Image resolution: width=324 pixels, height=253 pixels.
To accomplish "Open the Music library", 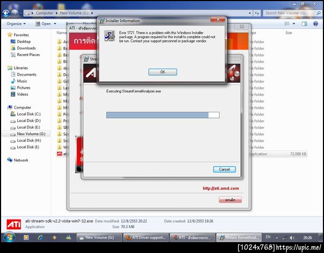I will click(x=22, y=81).
